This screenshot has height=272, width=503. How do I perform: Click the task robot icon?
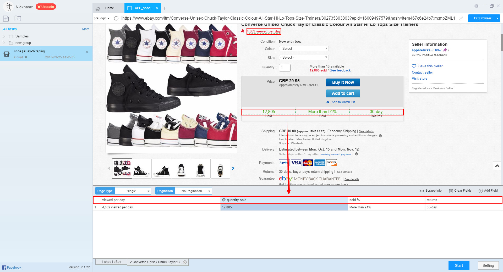[7, 54]
